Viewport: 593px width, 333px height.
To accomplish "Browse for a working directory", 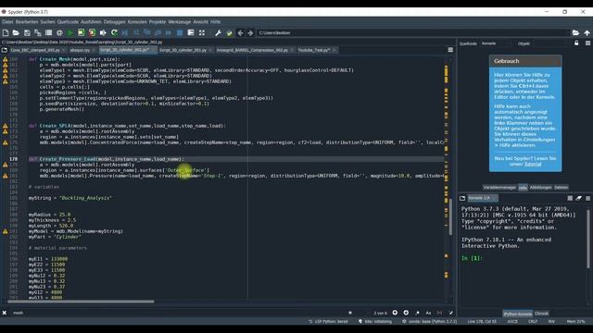I will point(575,33).
